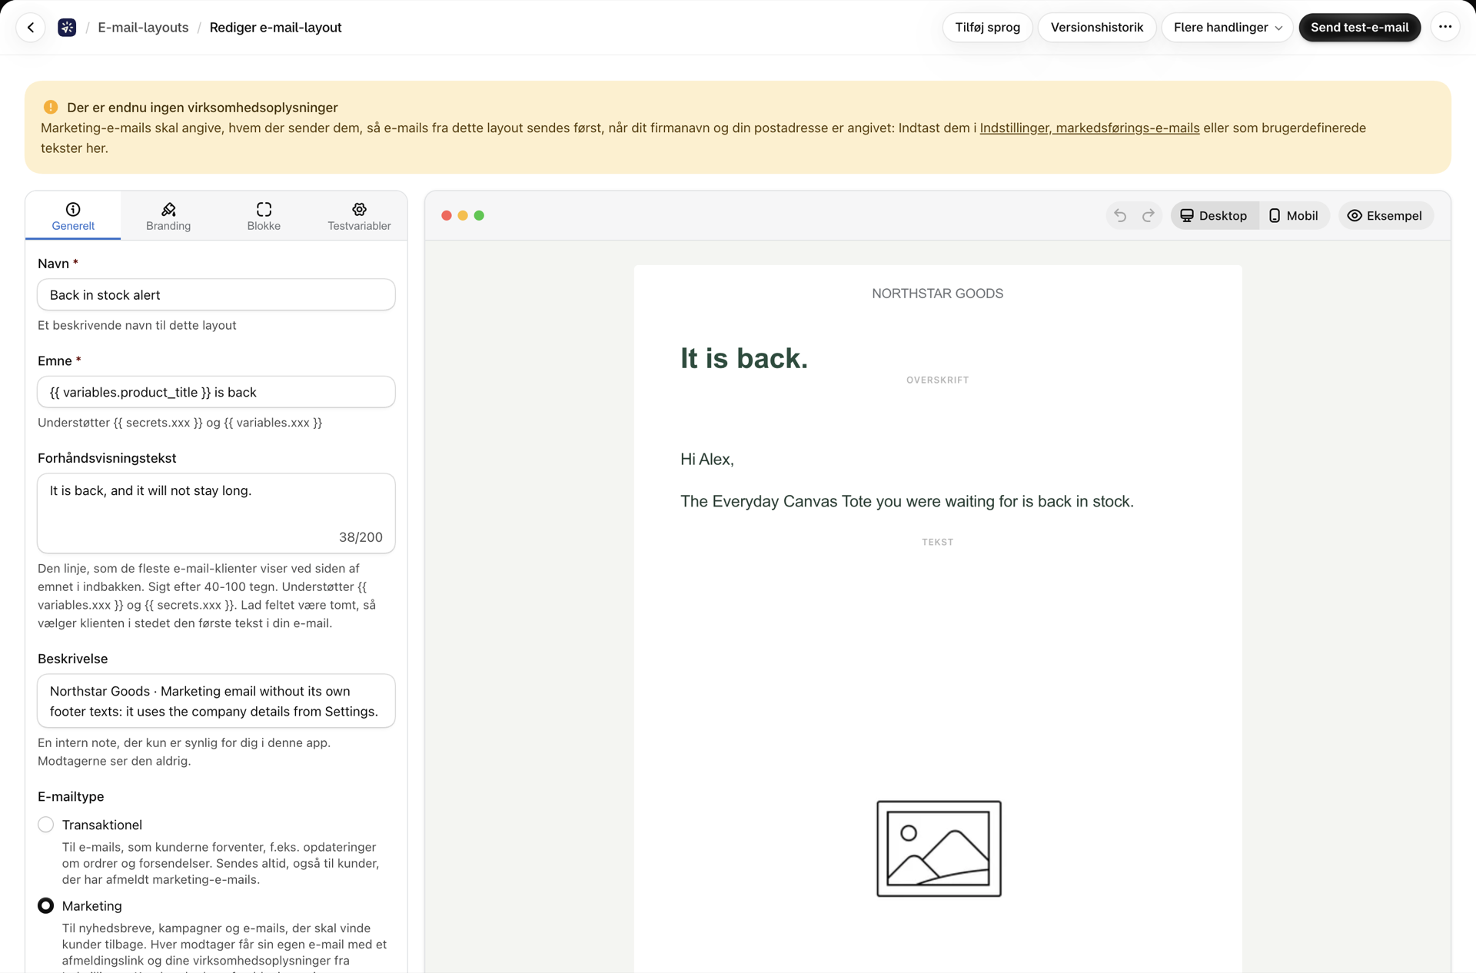The height and width of the screenshot is (973, 1476).
Task: Switch preview to Mobil view
Action: 1293,216
